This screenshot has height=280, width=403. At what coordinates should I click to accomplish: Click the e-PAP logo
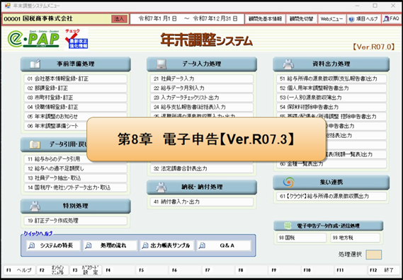(34, 38)
